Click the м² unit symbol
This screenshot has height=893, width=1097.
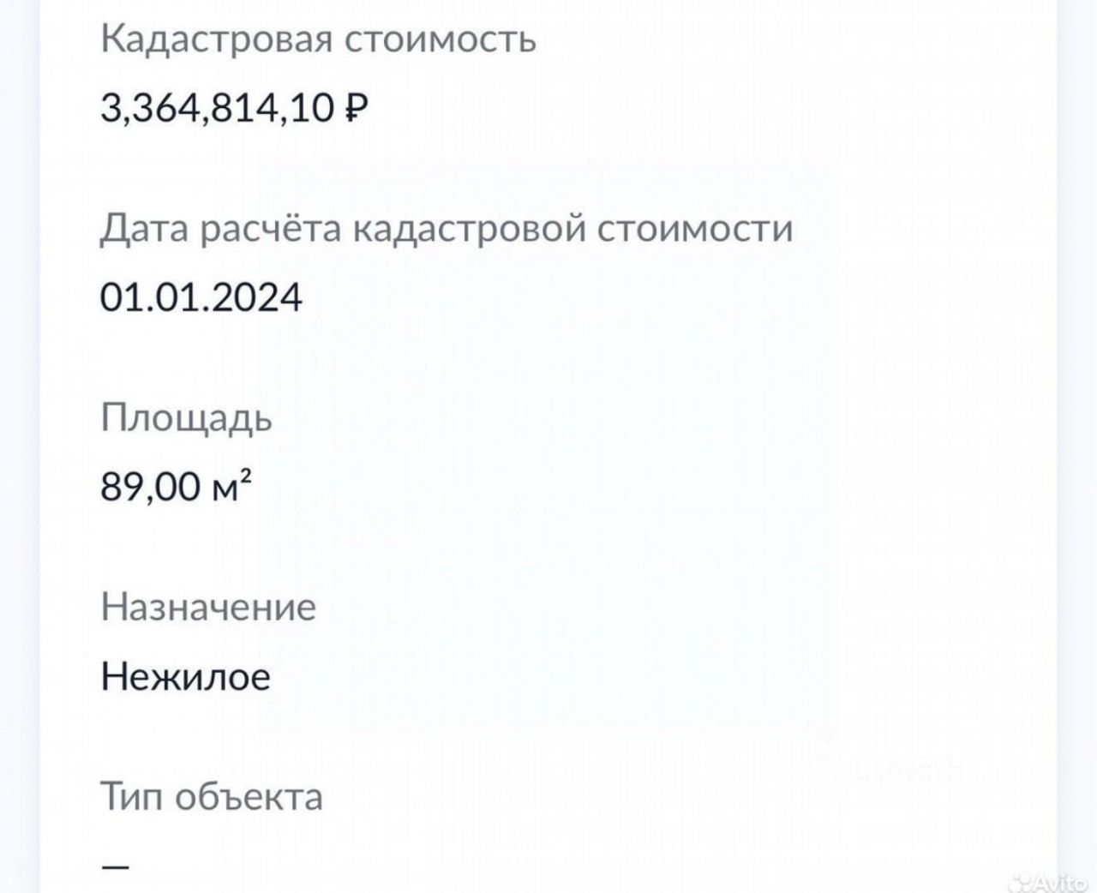click(231, 487)
